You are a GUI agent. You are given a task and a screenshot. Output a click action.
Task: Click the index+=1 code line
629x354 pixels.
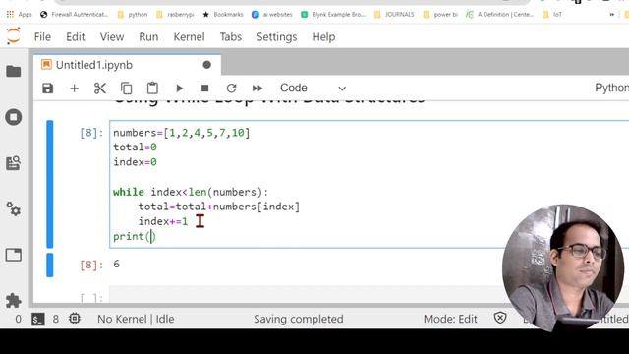163,221
